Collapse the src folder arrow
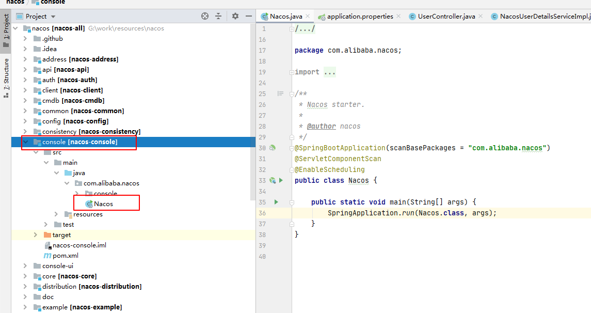591x313 pixels. pos(36,152)
